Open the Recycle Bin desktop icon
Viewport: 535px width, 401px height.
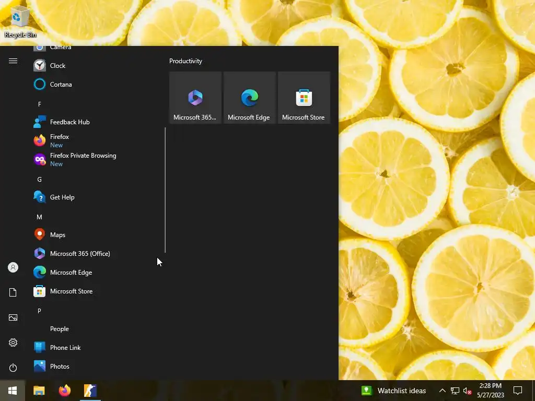click(x=20, y=22)
